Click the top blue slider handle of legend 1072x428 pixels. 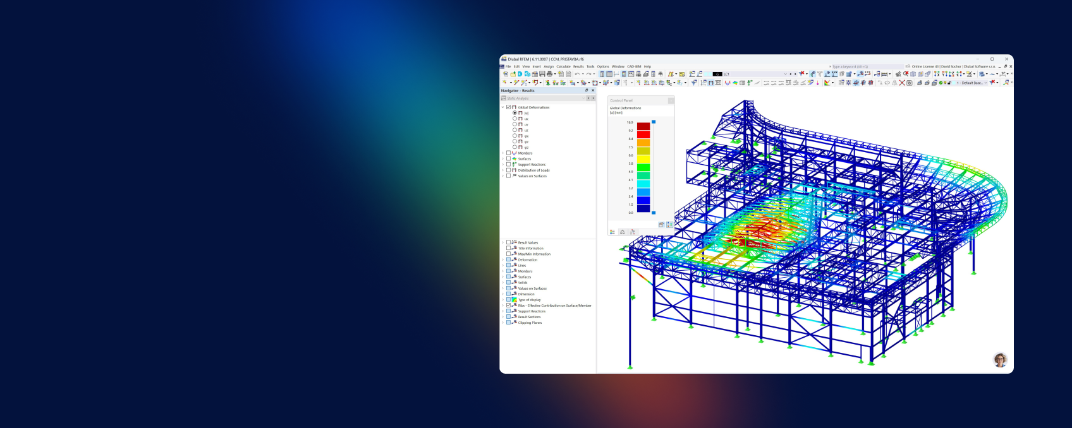tap(654, 122)
